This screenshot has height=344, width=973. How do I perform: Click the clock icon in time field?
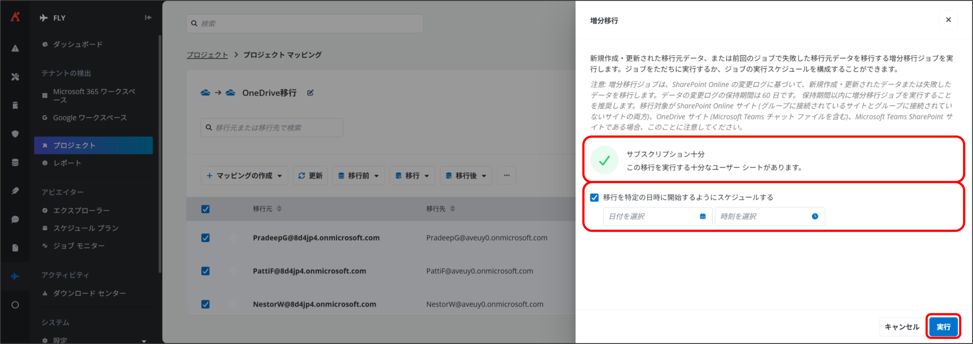coord(815,216)
